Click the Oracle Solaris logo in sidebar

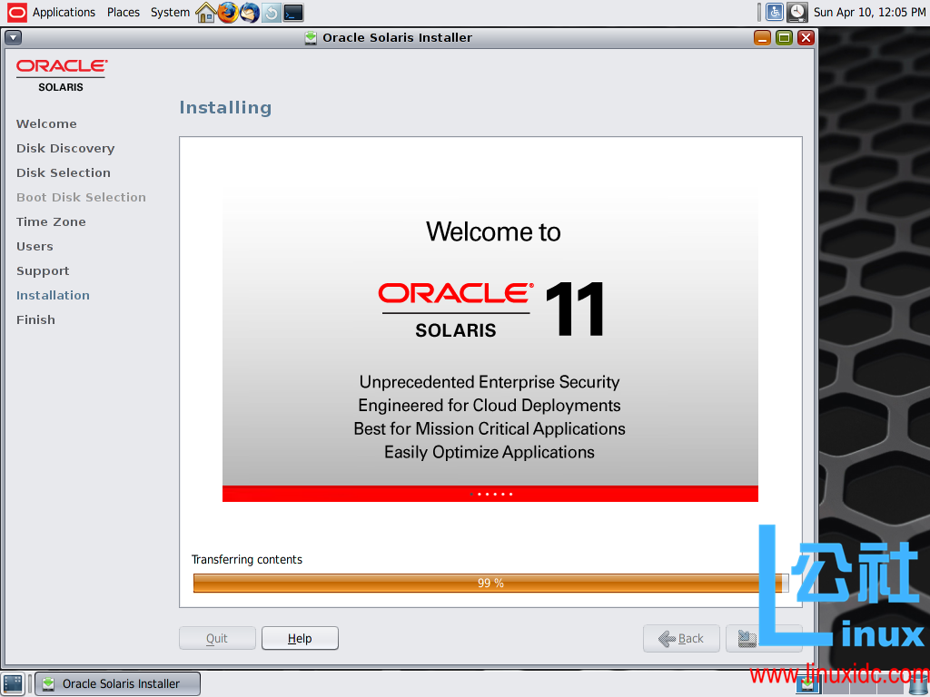coord(61,75)
